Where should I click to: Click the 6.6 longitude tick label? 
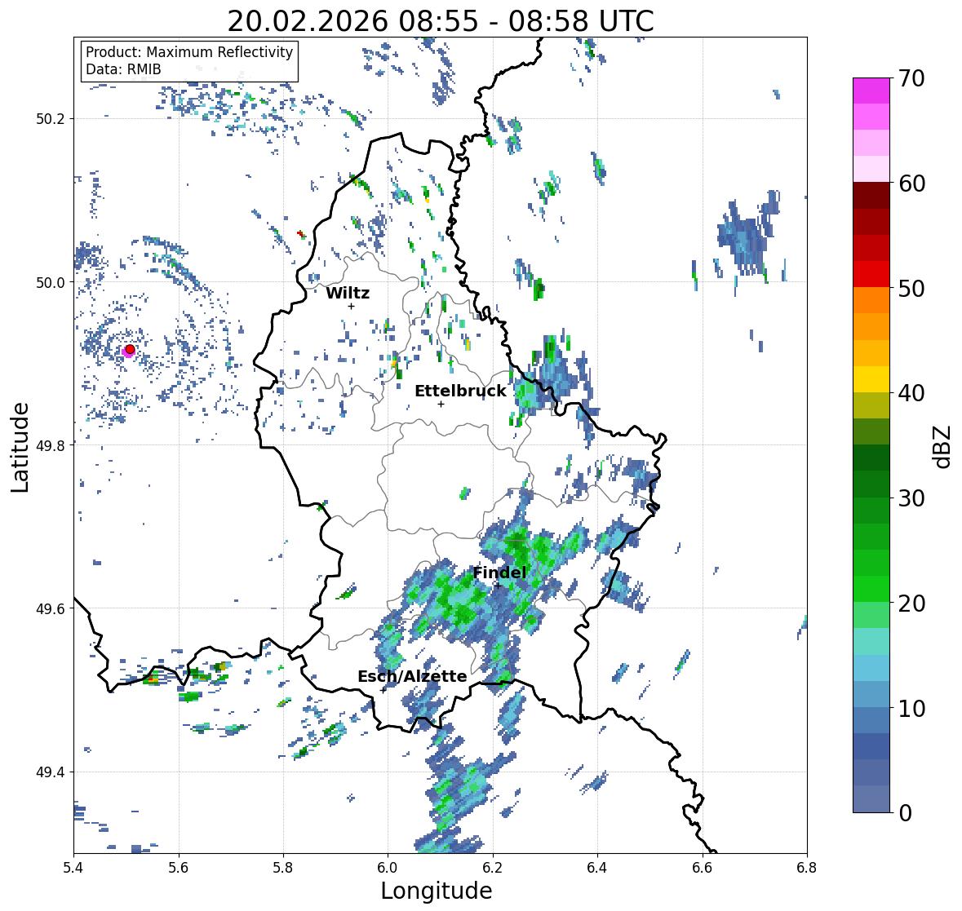point(702,868)
